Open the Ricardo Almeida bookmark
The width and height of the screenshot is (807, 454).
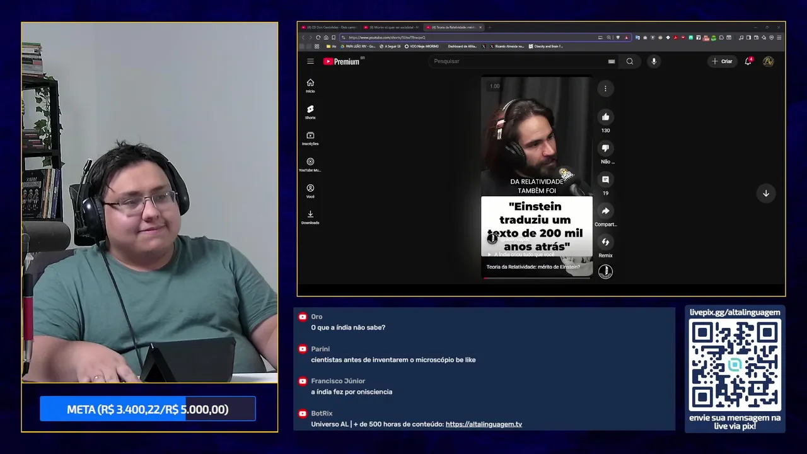[x=507, y=46]
